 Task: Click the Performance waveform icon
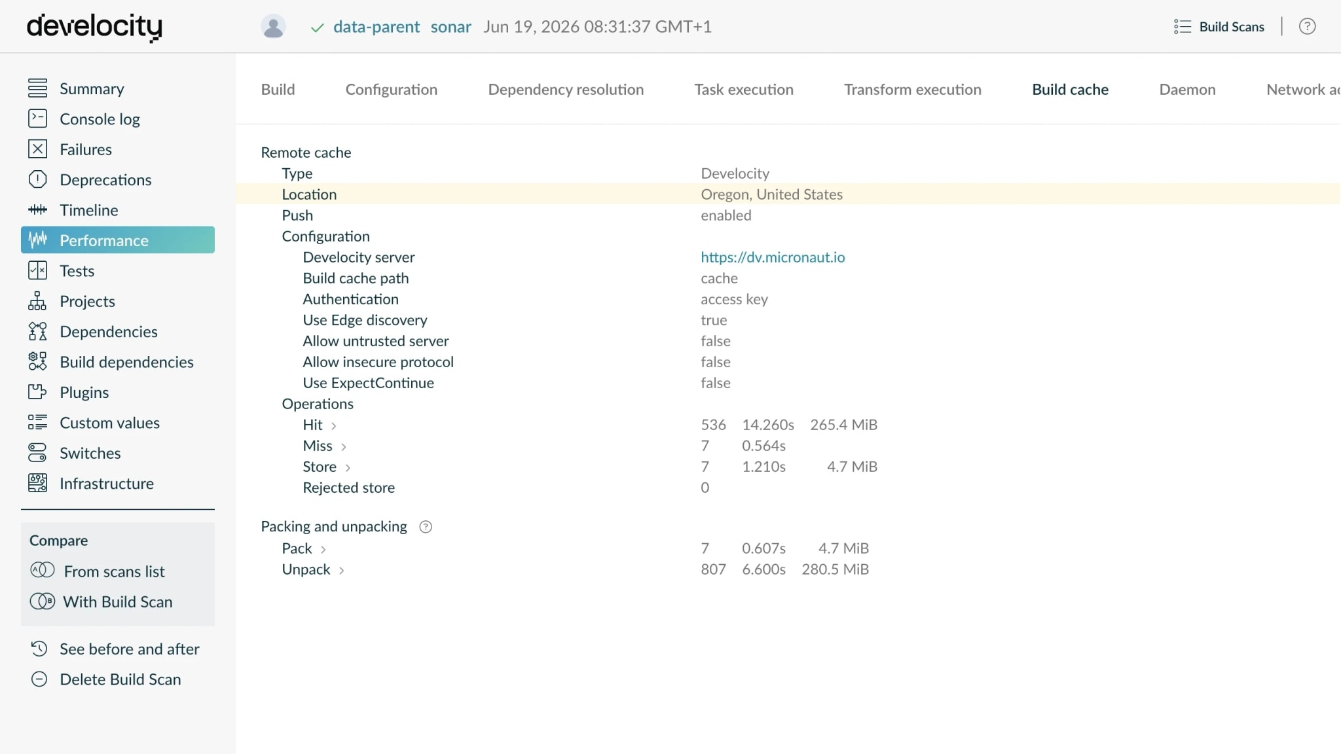pyautogui.click(x=37, y=240)
